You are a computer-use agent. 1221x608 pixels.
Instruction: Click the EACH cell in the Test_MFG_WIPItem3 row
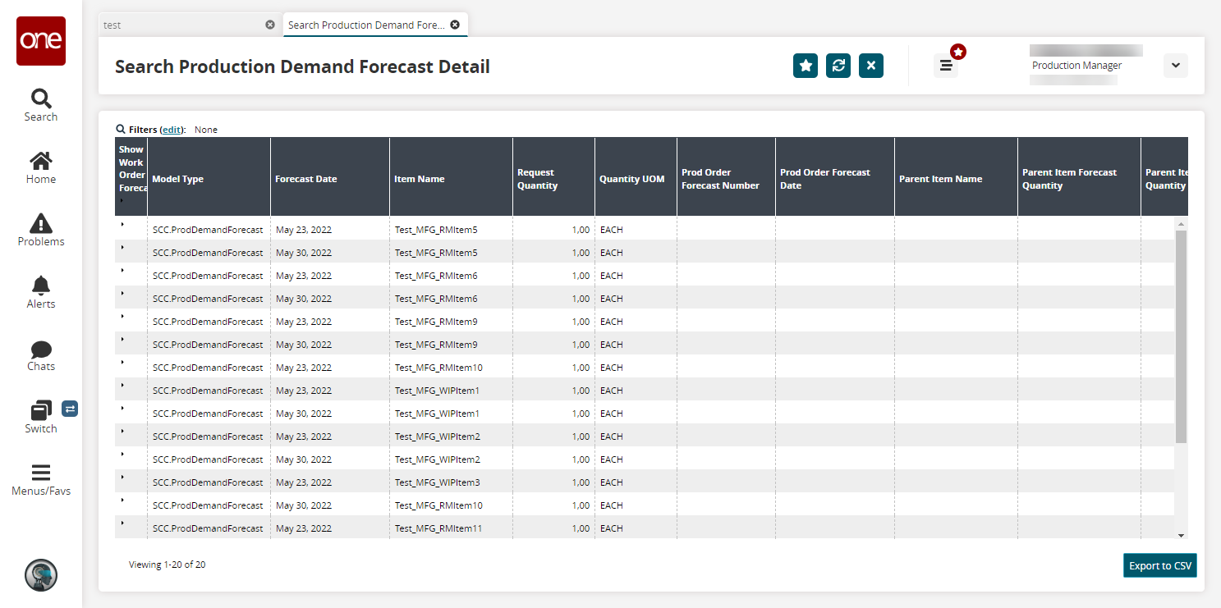636,482
